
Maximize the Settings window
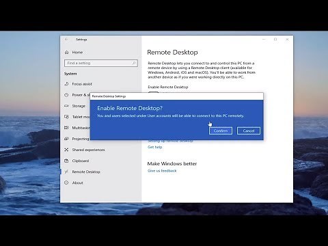(x=275, y=40)
